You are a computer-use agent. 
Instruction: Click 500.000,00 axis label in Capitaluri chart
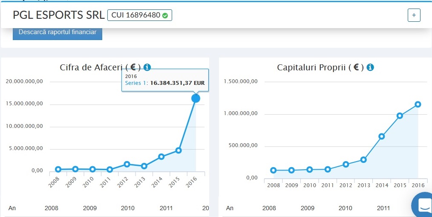tap(243, 145)
